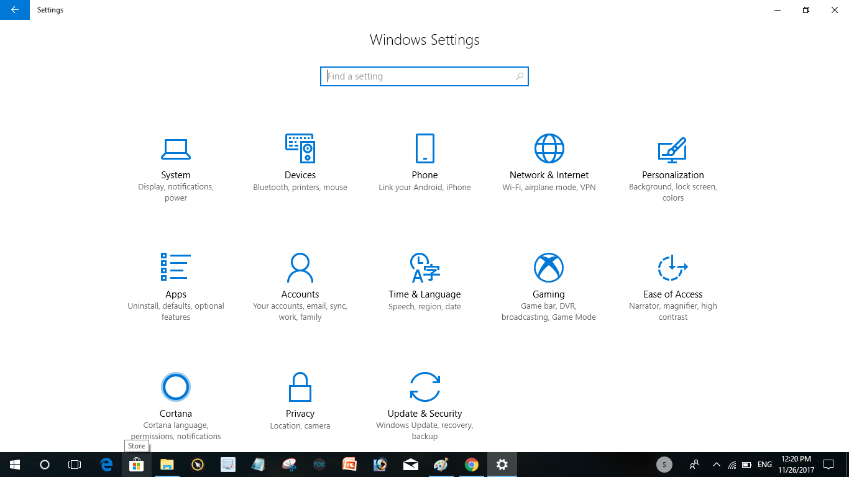Expand hidden icons in the system tray
849x477 pixels.
click(716, 464)
